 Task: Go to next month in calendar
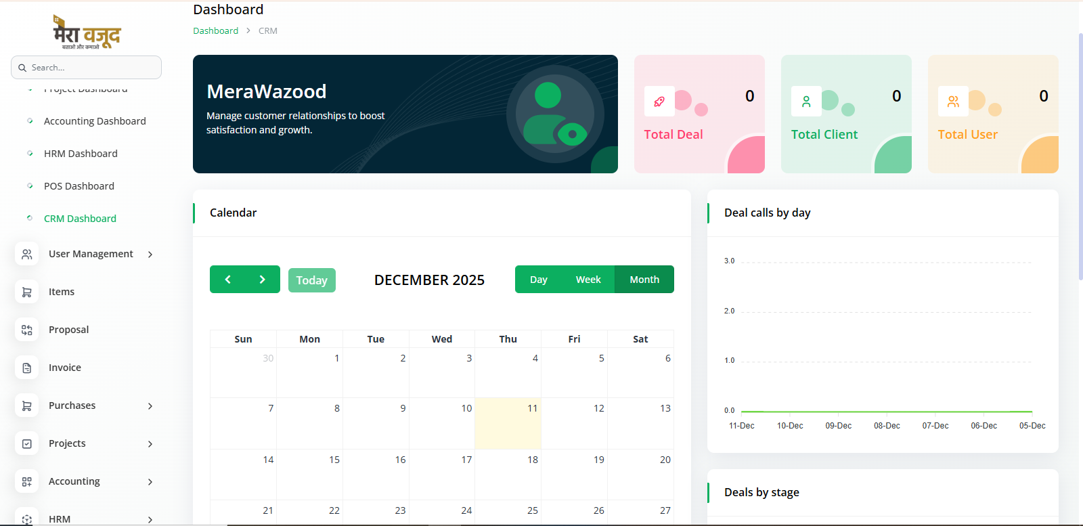coord(263,280)
